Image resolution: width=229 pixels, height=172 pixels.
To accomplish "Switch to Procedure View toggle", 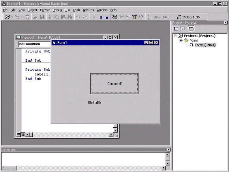I will pos(18,134).
